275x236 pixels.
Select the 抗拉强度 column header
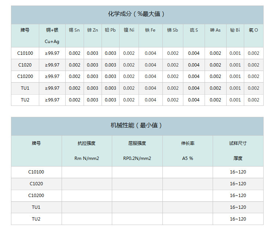87,143
